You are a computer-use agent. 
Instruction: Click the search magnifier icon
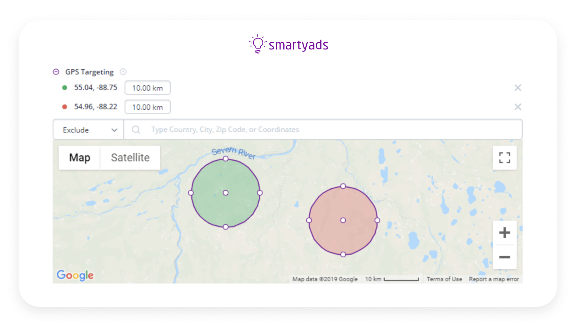(x=136, y=129)
